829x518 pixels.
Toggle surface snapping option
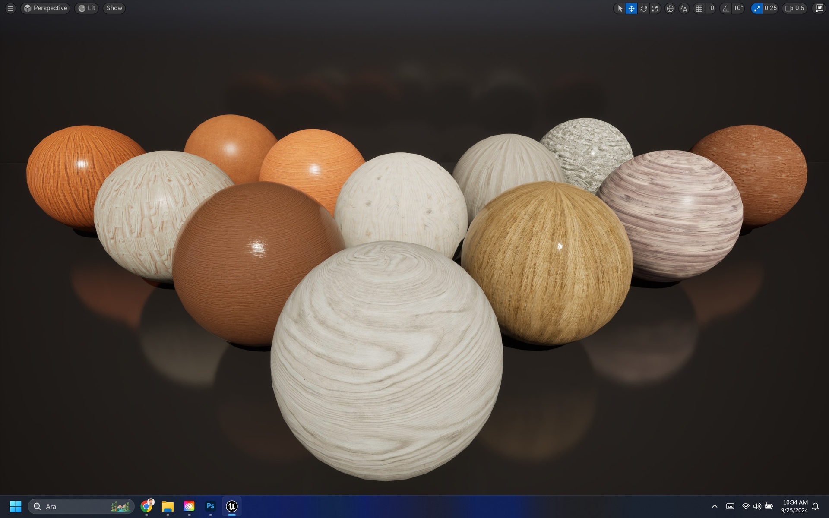point(684,8)
